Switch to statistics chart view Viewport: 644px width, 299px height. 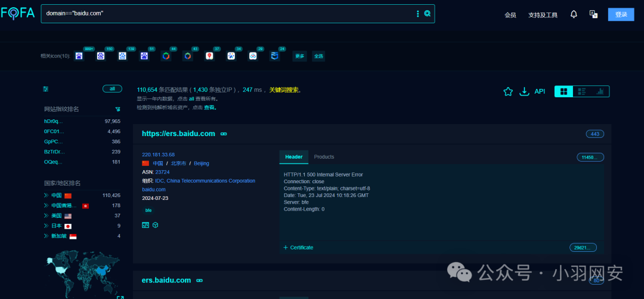[600, 92]
